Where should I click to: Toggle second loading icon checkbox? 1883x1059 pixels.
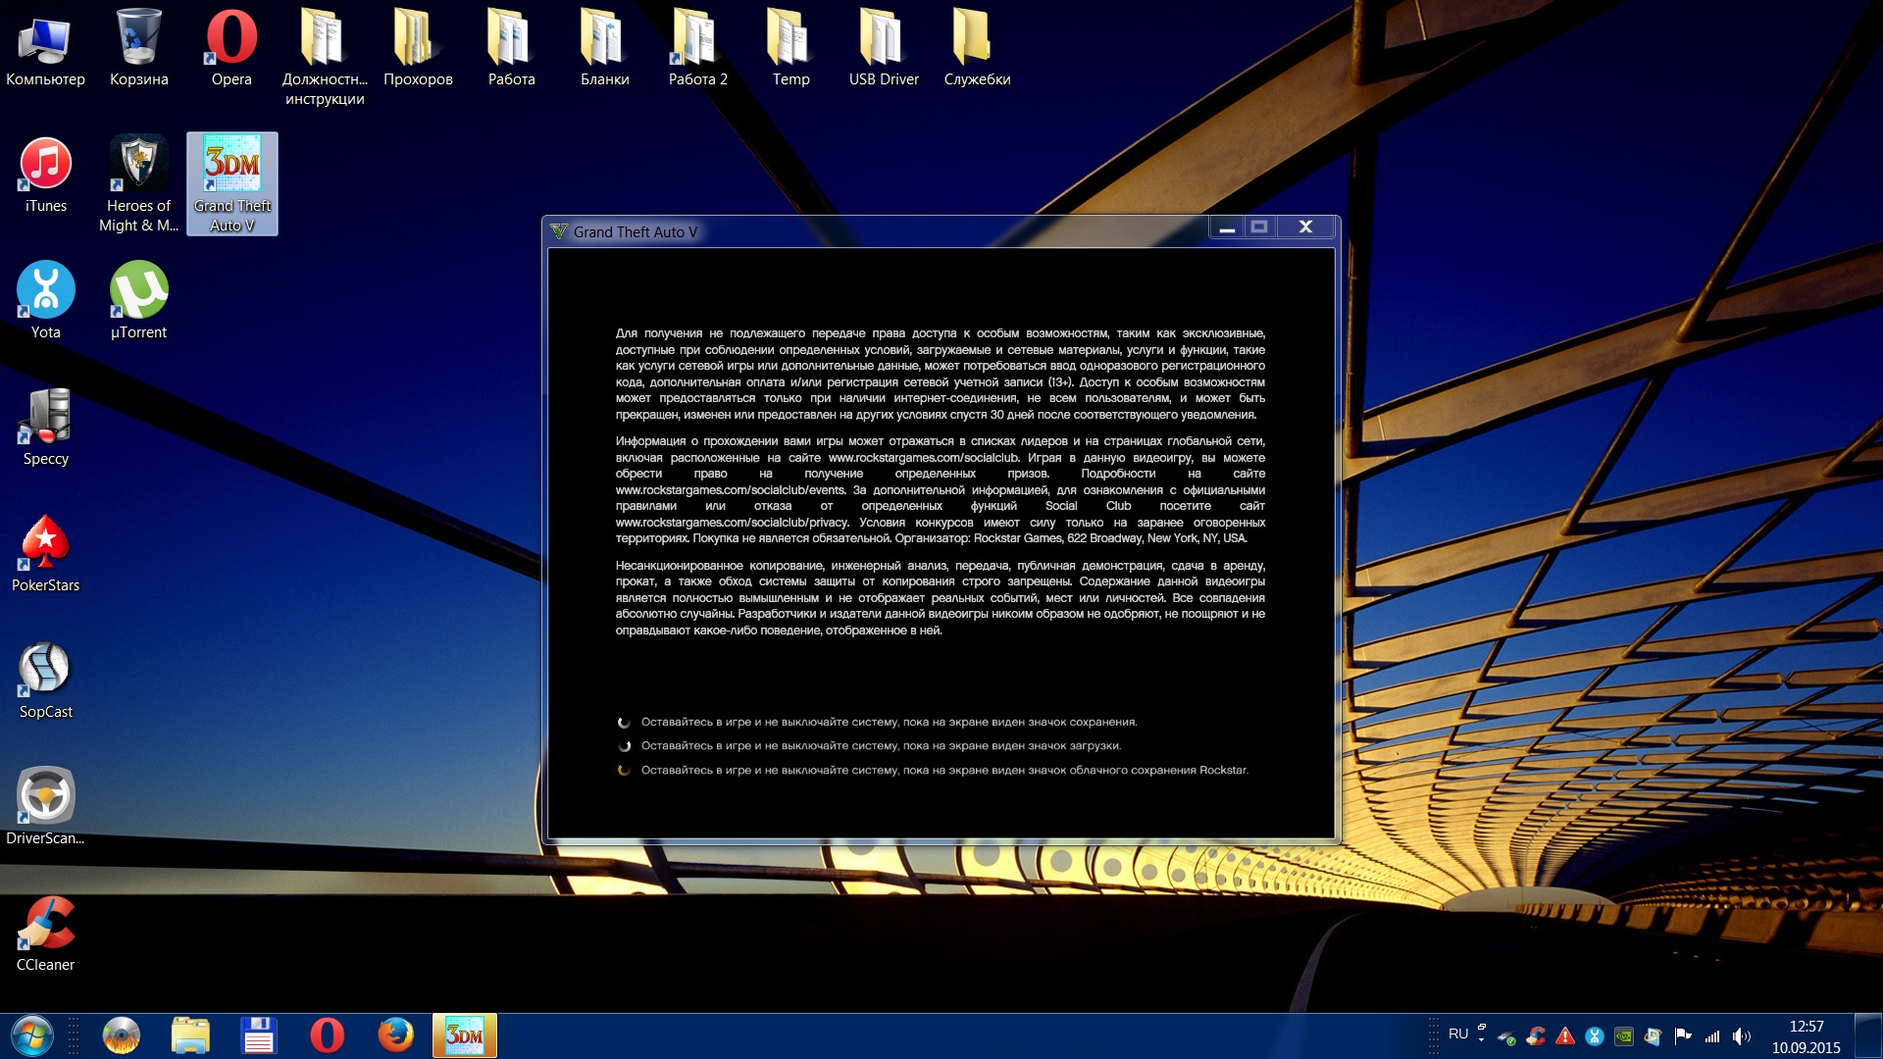[x=625, y=745]
